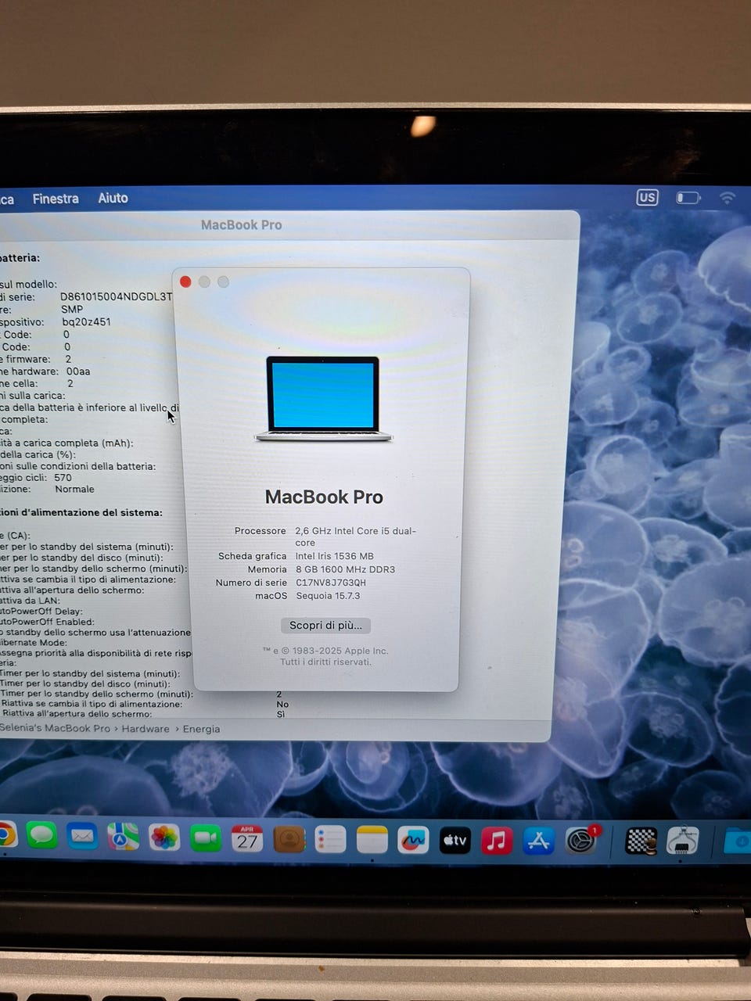The image size is (751, 1001).
Task: Select the cycle count value 570
Action: coord(63,477)
